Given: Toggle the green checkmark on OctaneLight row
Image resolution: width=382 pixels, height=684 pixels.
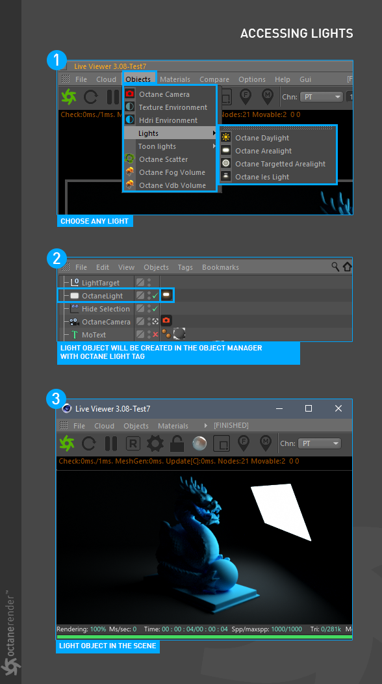Looking at the screenshot, I should (155, 296).
